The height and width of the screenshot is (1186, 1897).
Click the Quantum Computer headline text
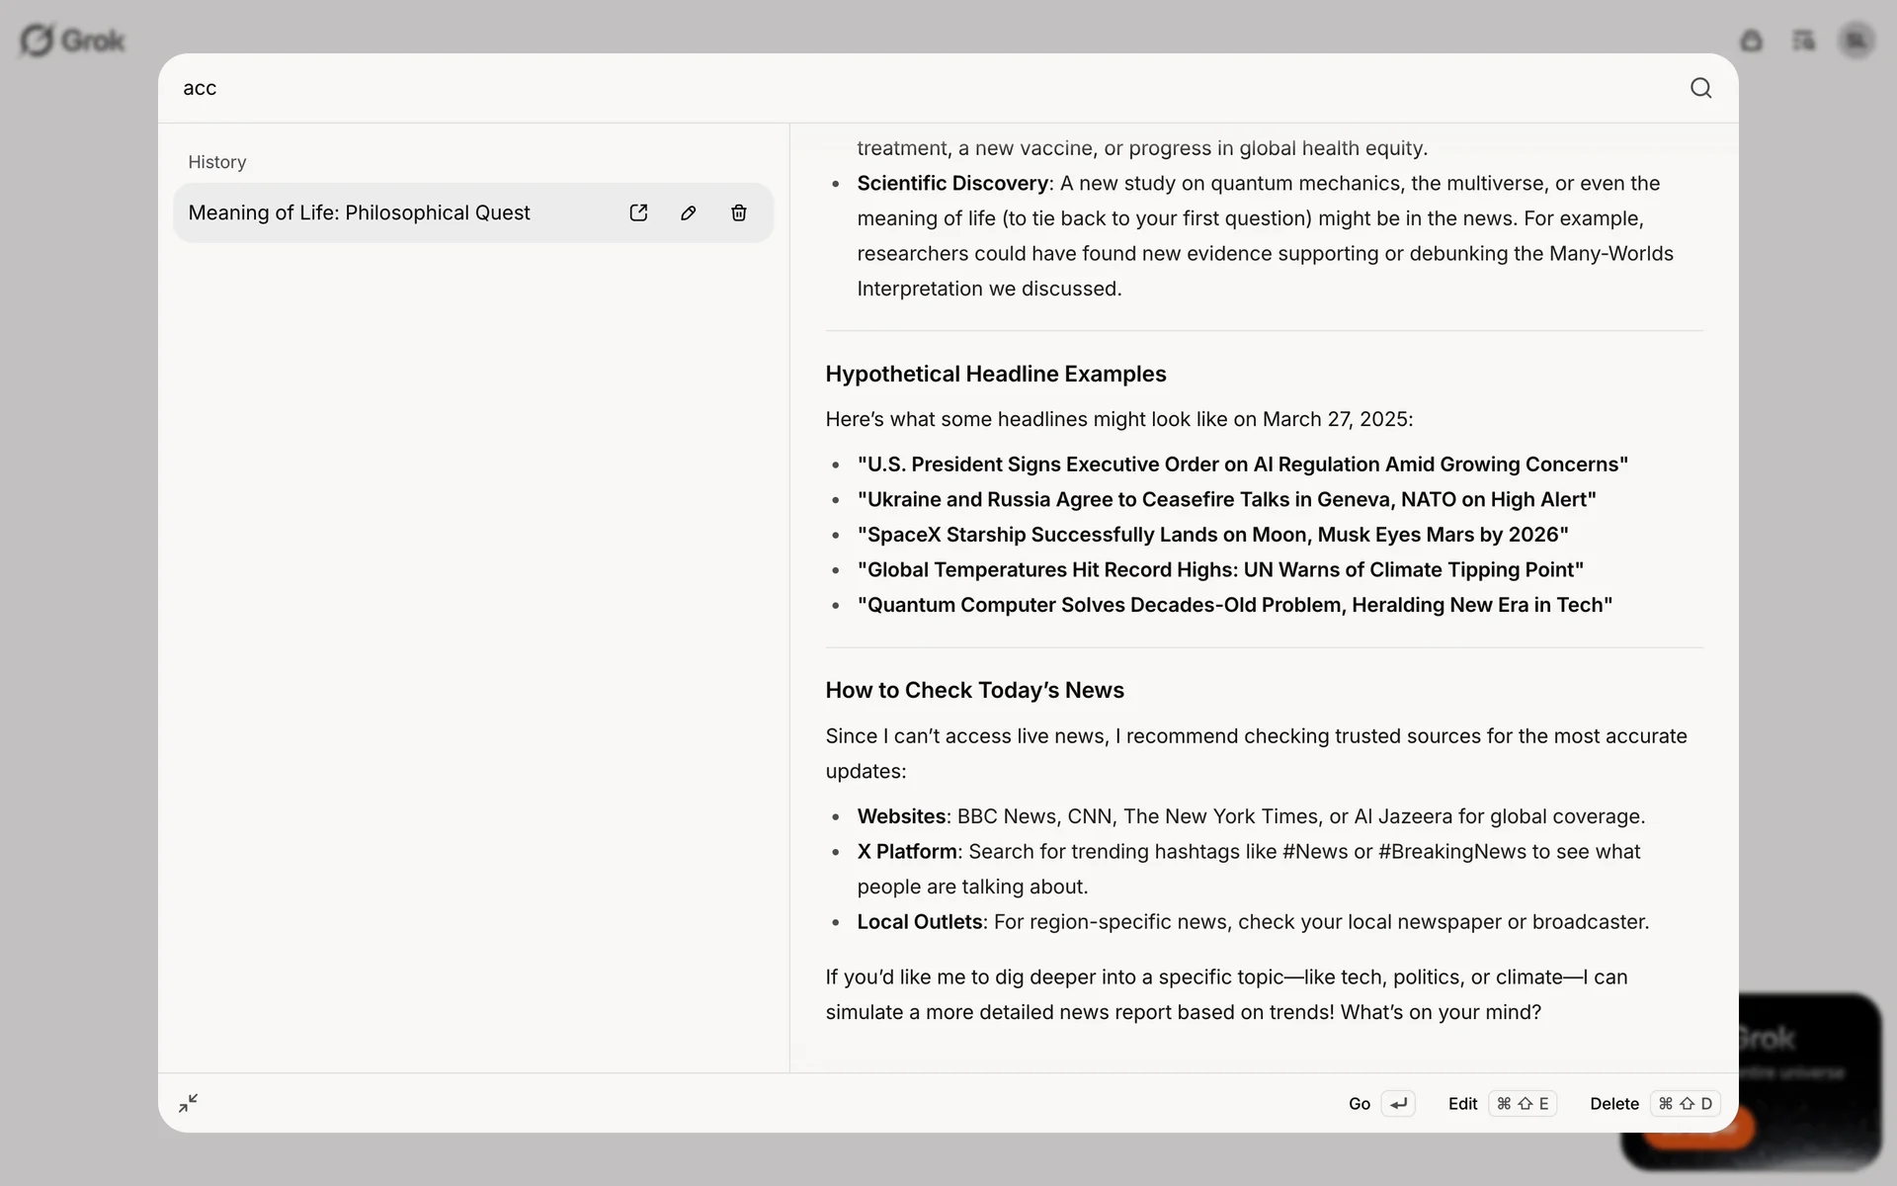pos(1234,605)
